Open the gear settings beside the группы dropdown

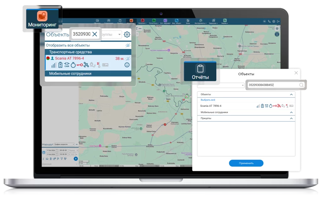coord(127,35)
